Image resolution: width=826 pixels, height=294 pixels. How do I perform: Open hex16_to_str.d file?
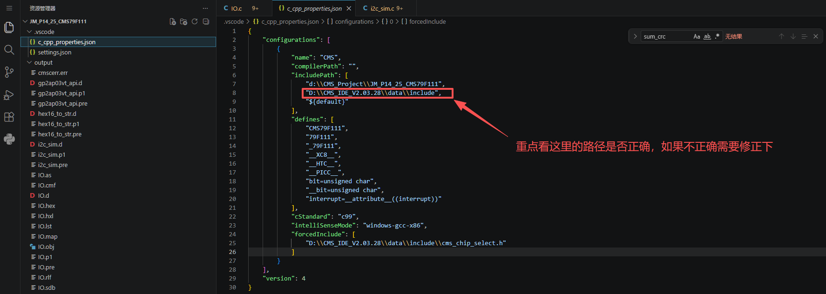(119, 114)
